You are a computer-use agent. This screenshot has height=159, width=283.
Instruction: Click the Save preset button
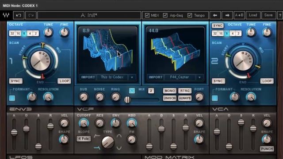click(x=268, y=15)
